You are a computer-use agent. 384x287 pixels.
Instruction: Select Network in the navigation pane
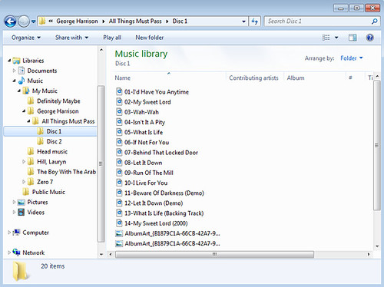(x=33, y=252)
